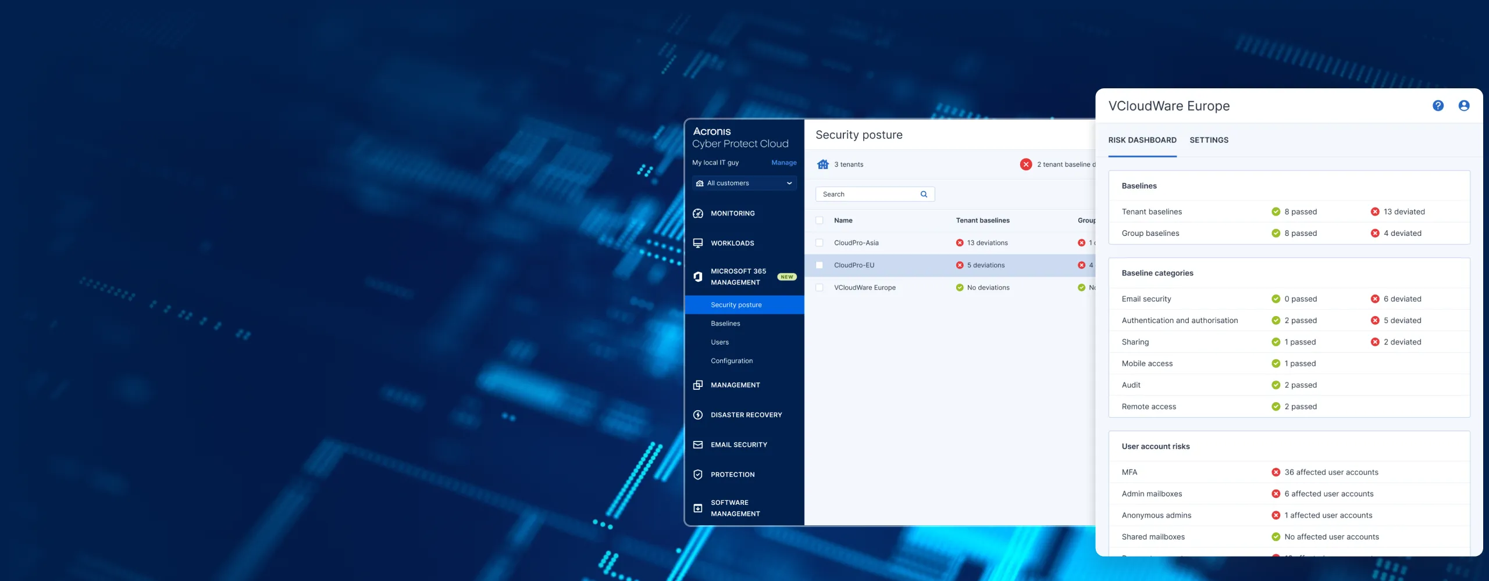Click the Monitoring gauge icon

pyautogui.click(x=698, y=213)
